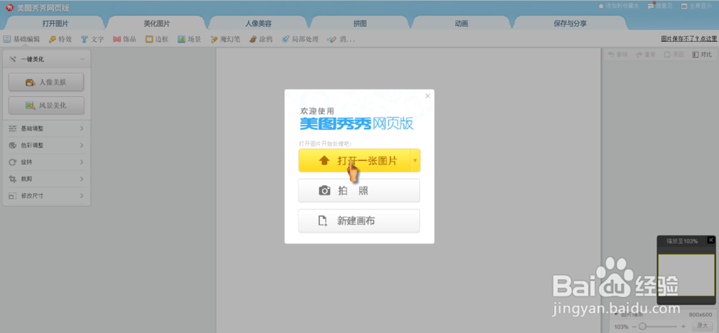Collapse the 图片缩放 section triangle
The image size is (719, 333).
click(x=616, y=315)
